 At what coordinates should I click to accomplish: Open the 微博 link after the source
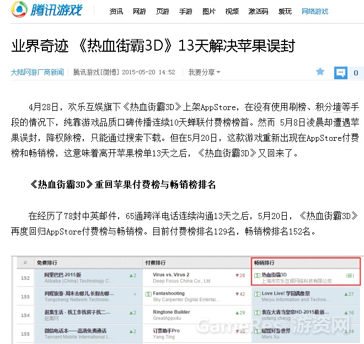tap(110, 72)
